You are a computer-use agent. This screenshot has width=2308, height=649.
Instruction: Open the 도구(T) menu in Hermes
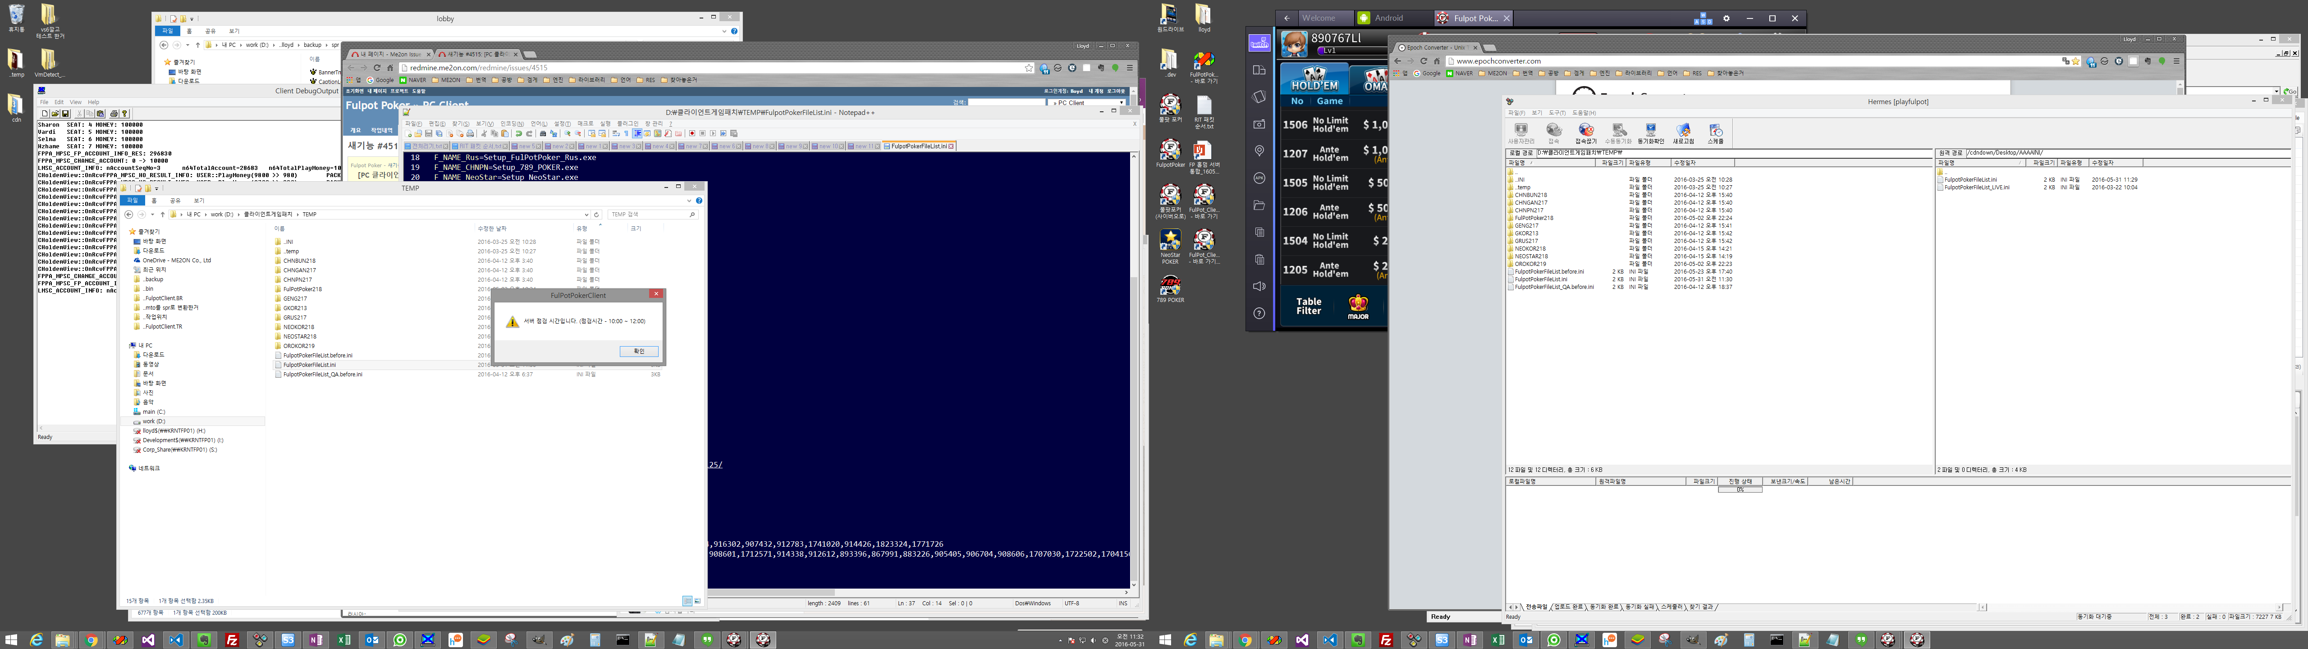pos(1557,113)
